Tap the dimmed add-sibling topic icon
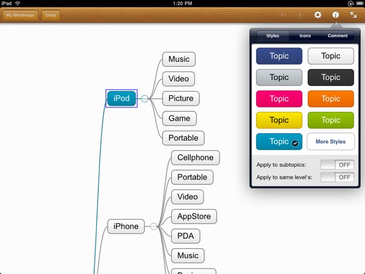This screenshot has width=365, height=274. coord(300,15)
